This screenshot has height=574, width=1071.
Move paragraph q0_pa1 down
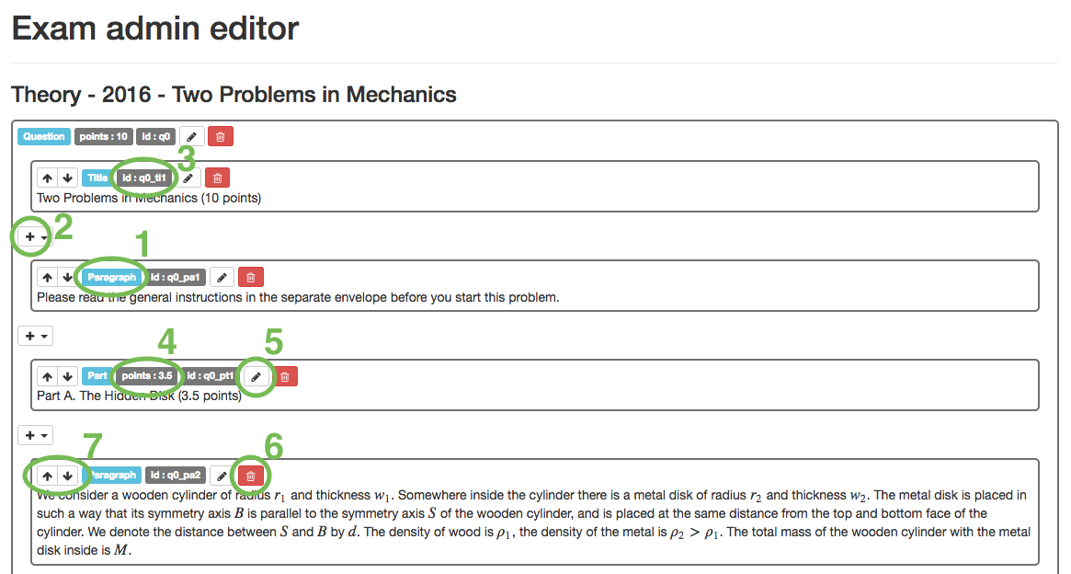[67, 277]
